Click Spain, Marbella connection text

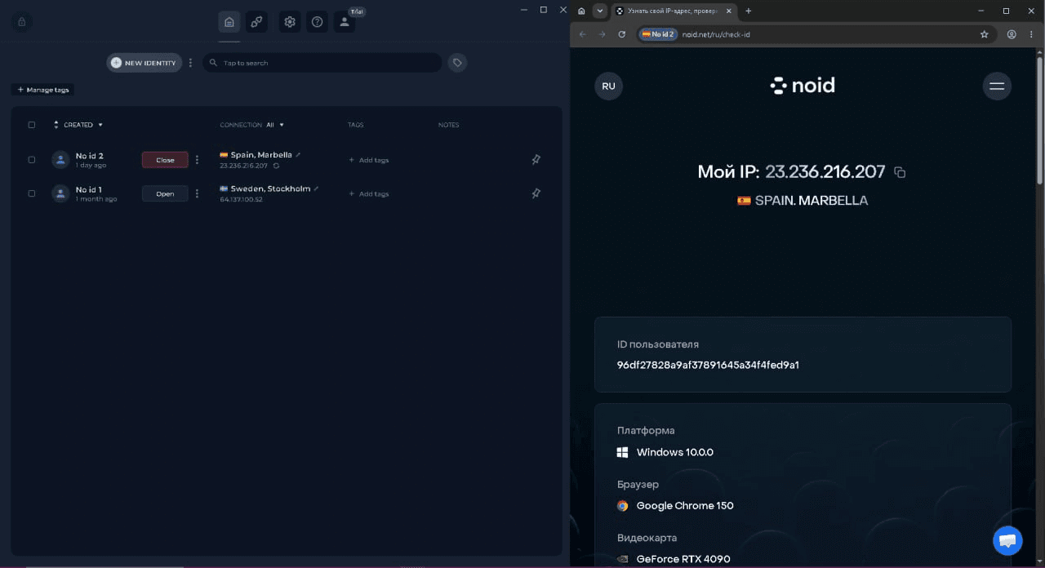pos(261,155)
